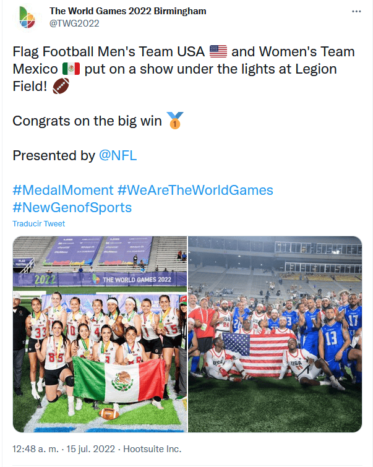Open the tweet's three-dot more options menu
This screenshot has height=467, width=373.
pyautogui.click(x=356, y=12)
